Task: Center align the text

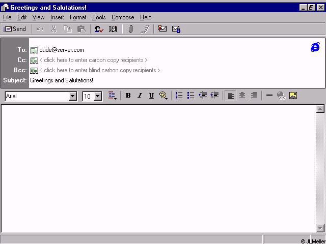Action: pyautogui.click(x=242, y=96)
